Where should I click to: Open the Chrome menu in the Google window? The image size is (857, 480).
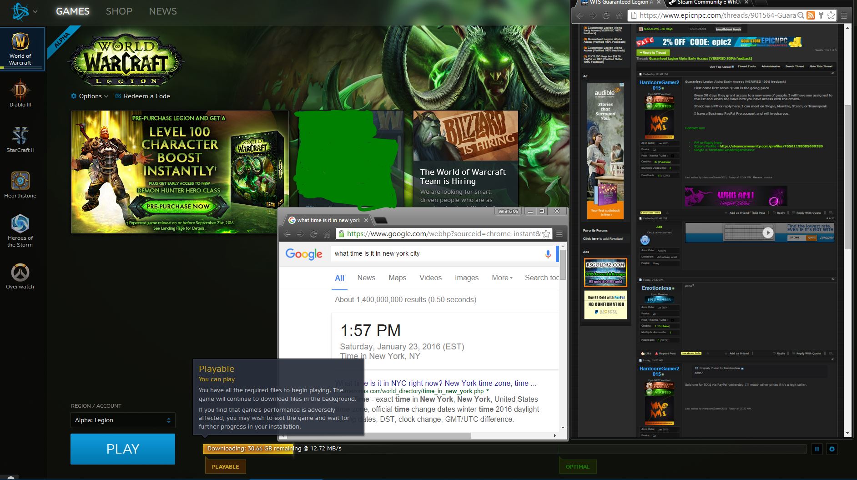(x=559, y=234)
